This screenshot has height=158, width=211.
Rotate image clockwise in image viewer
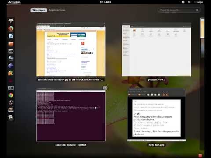tap(167, 95)
